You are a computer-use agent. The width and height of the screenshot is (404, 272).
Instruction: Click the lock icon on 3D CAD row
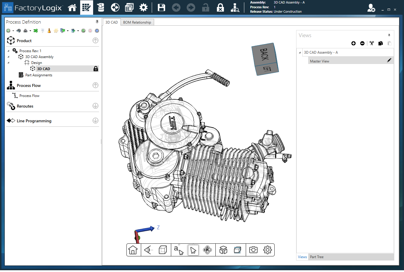(96, 69)
